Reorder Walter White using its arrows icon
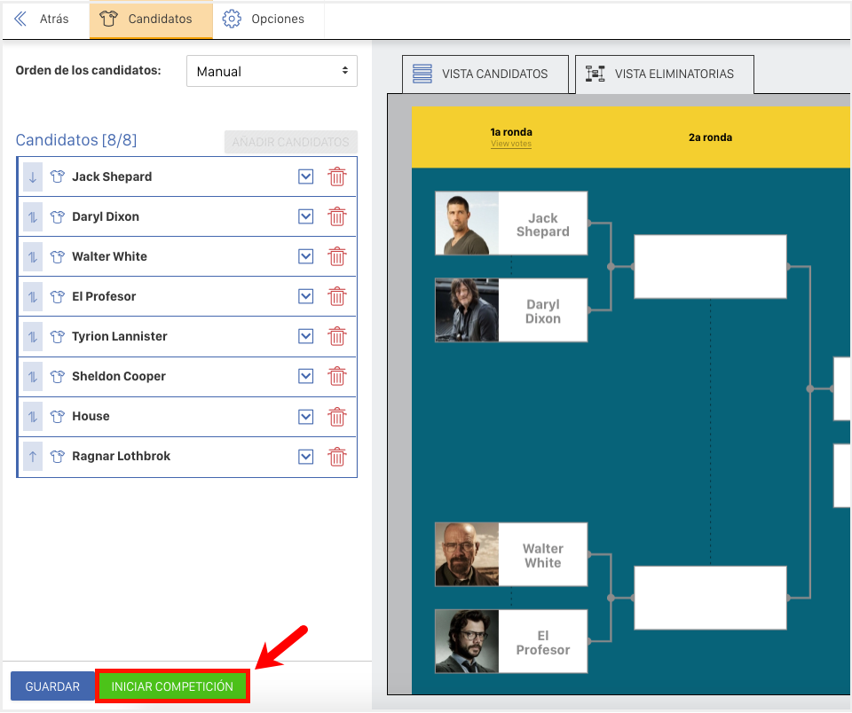 [33, 257]
